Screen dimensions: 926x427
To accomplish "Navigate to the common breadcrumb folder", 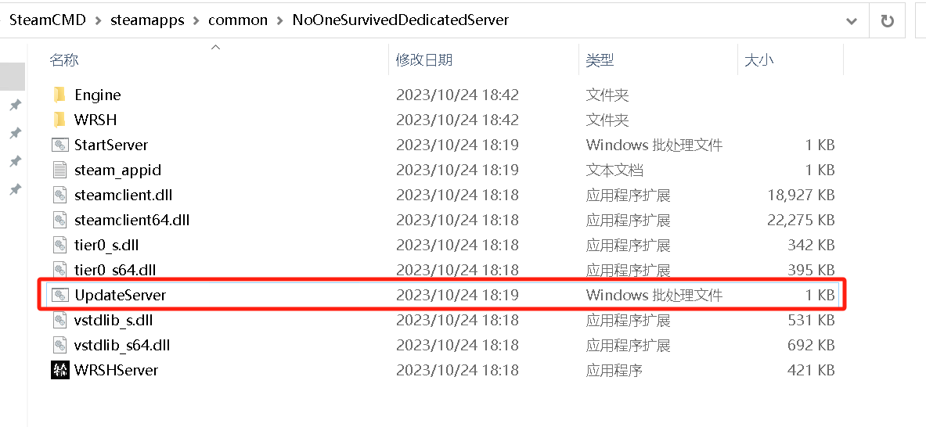I will pos(238,20).
